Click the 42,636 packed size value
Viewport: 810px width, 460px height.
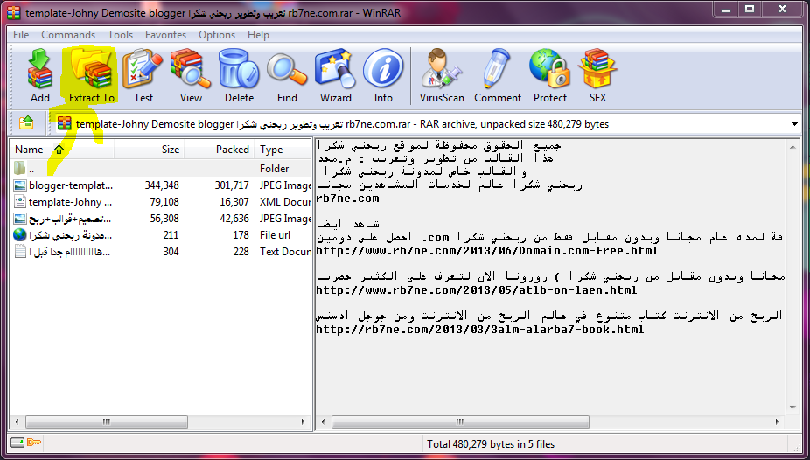point(234,219)
